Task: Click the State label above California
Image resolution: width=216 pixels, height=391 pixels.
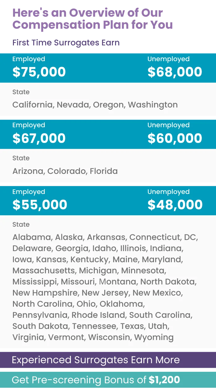Action: pyautogui.click(x=21, y=92)
